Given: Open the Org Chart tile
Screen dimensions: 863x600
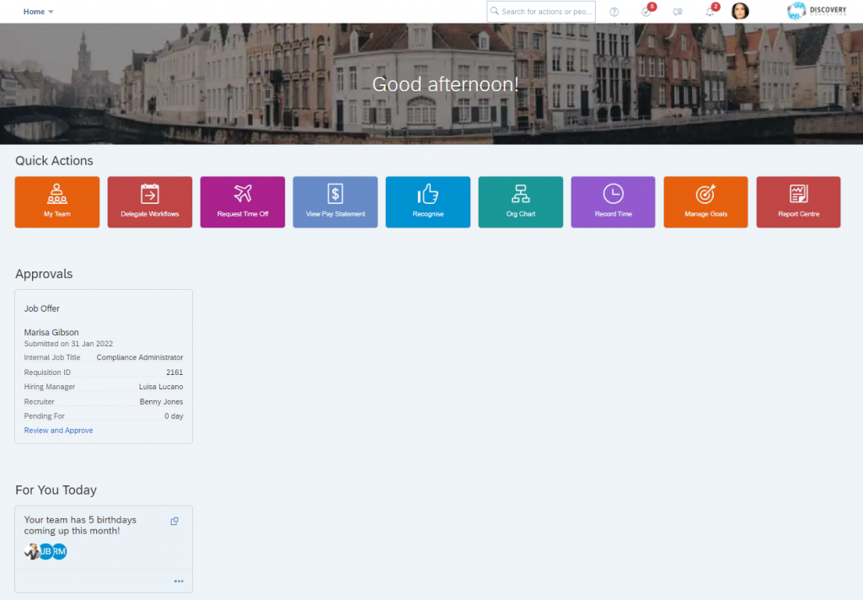Looking at the screenshot, I should click(520, 202).
